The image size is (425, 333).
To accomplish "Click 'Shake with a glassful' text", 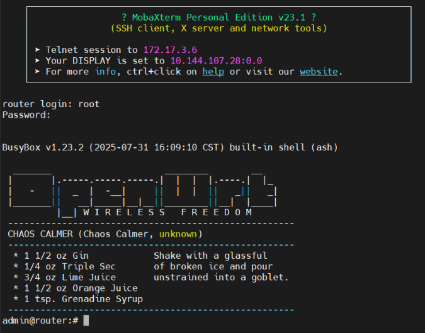I will 210,256.
